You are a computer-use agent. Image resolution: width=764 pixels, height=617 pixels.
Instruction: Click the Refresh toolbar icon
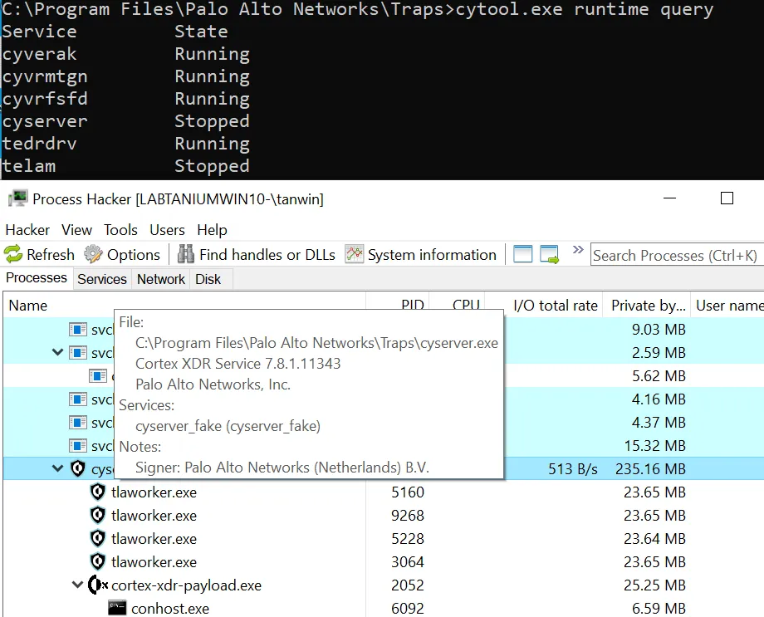pos(13,255)
